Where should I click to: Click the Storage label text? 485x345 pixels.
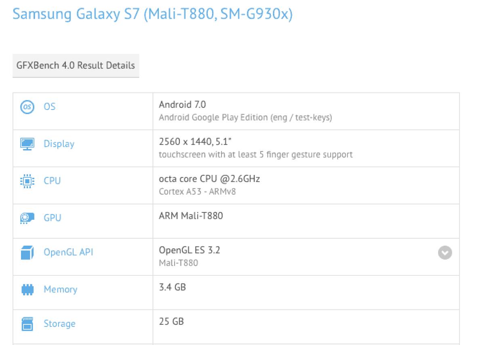pyautogui.click(x=59, y=324)
